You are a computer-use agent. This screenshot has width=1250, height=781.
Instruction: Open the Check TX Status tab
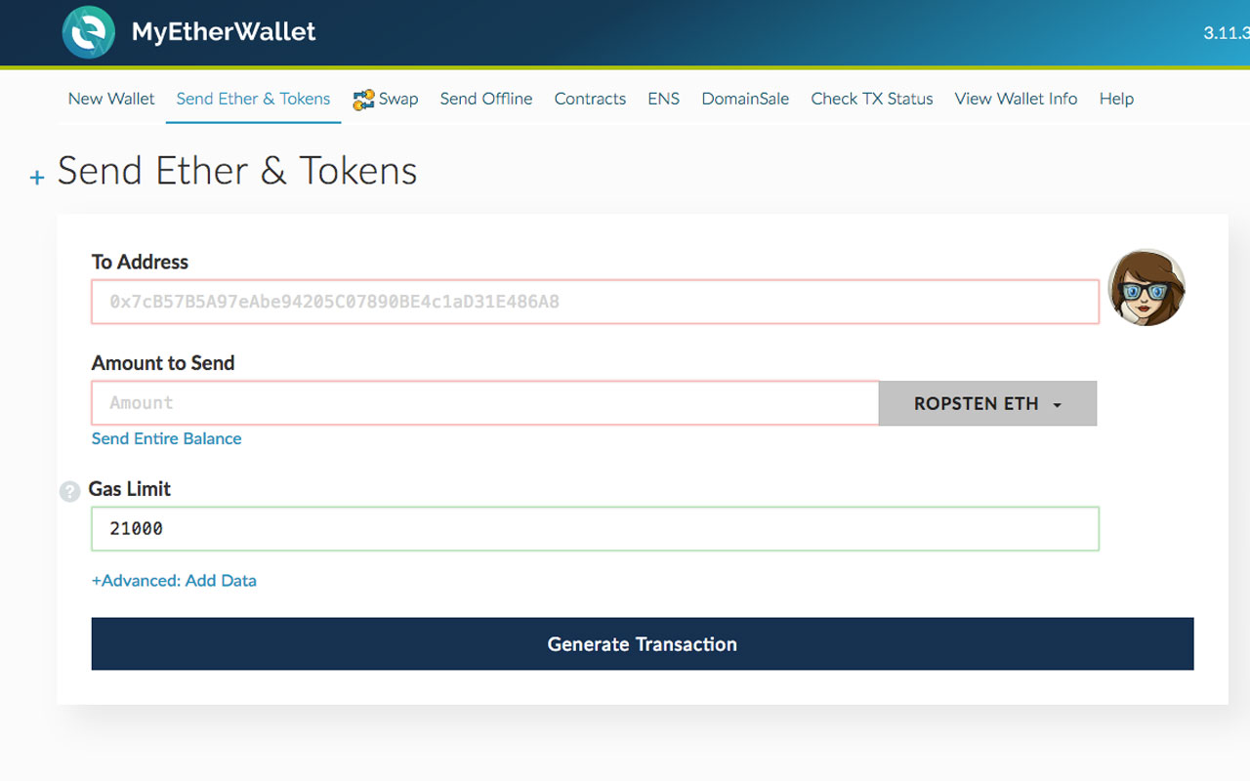pyautogui.click(x=872, y=99)
